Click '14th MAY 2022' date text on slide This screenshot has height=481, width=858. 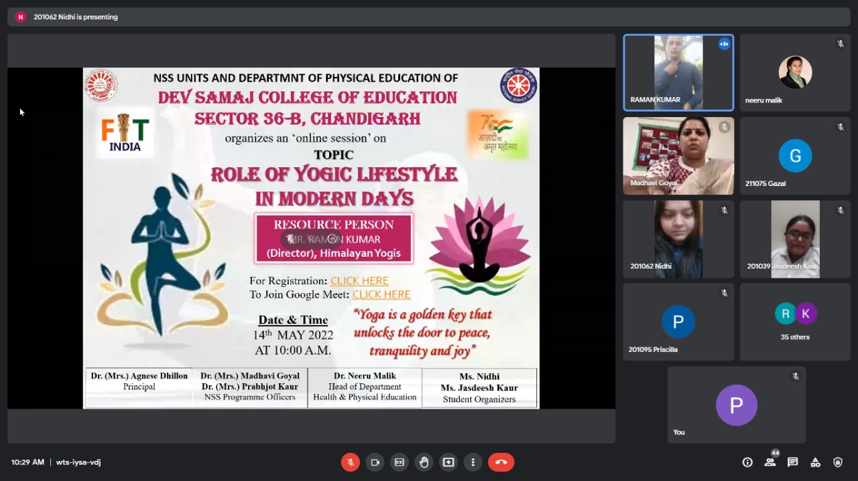[x=293, y=334]
